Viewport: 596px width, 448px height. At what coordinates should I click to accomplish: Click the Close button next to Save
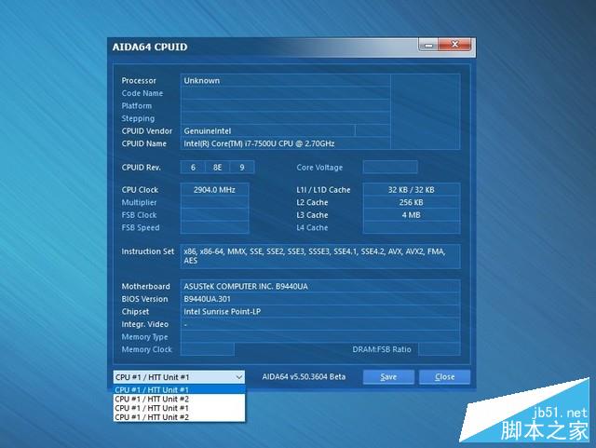tap(445, 377)
